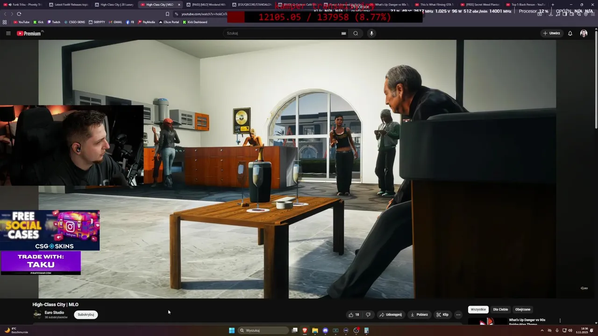Switch to [FREE] Secret Weed Plantation tab

click(x=481, y=5)
